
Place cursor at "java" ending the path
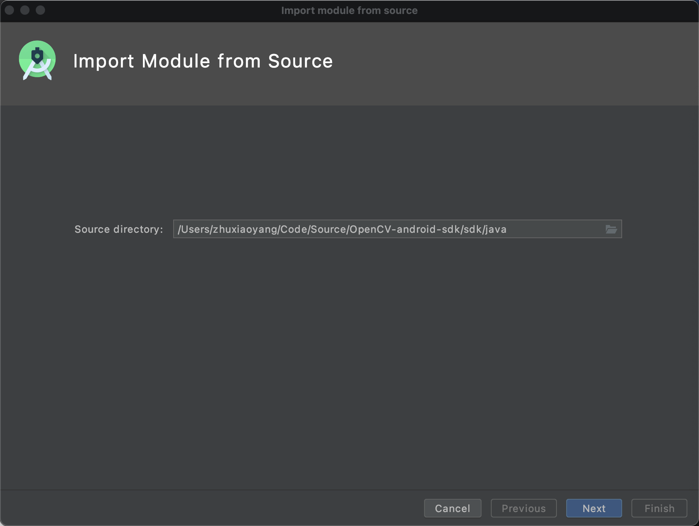496,229
